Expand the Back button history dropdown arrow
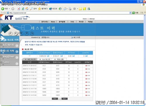Image resolution: width=146 pixels, height=106 pixels. pos(9,9)
